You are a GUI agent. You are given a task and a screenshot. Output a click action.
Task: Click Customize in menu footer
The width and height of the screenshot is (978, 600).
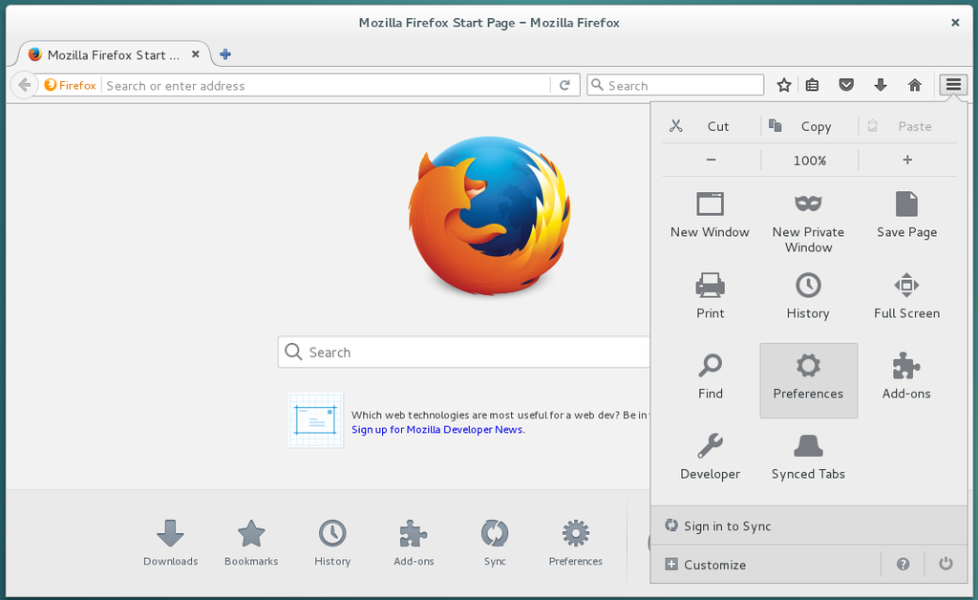tap(766, 565)
